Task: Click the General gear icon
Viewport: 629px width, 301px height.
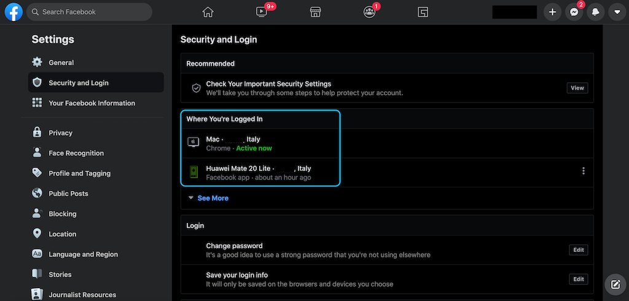Action: (x=37, y=62)
